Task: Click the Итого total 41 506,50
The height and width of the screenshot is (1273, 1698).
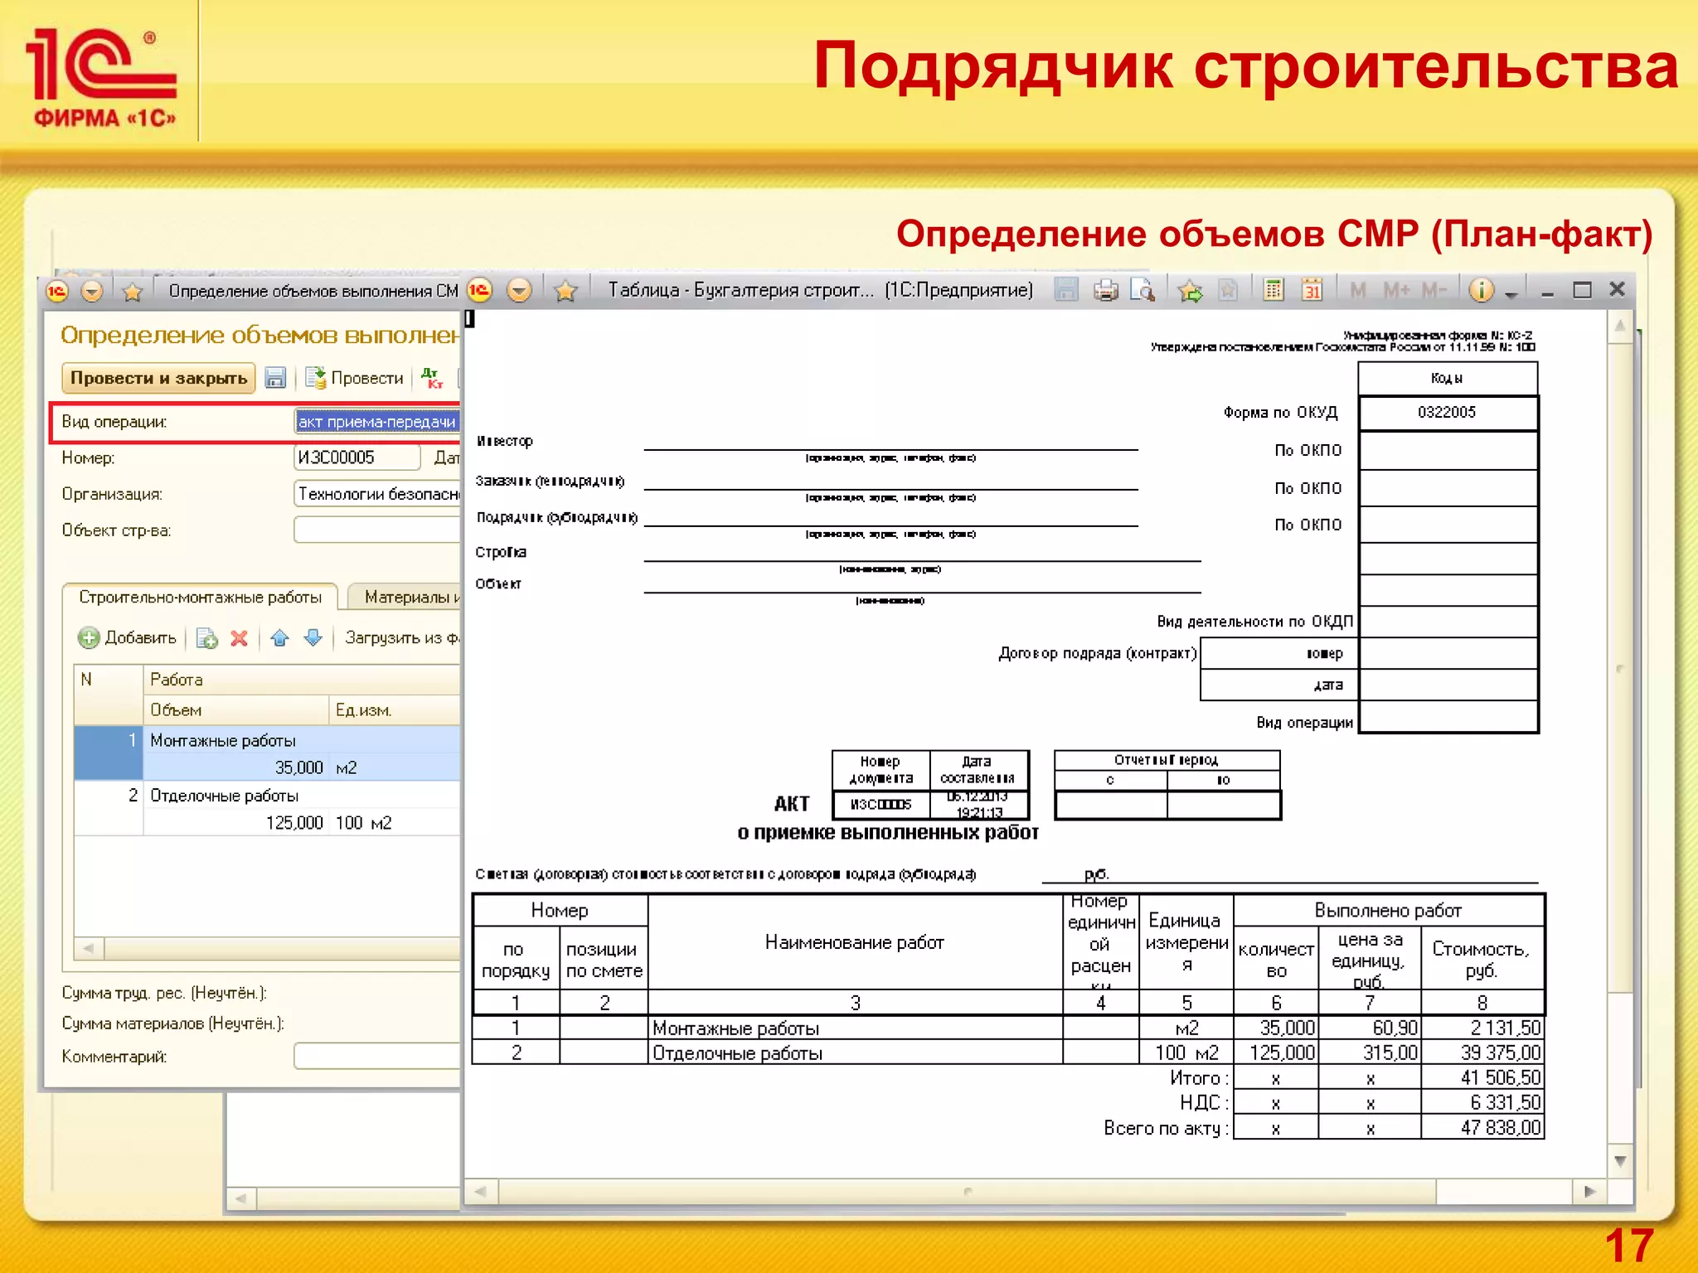Action: pyautogui.click(x=1482, y=1077)
